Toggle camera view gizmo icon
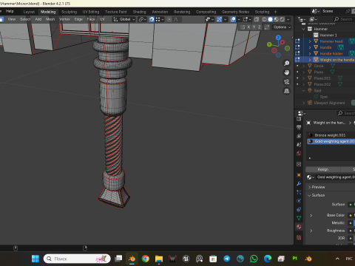355x266 pixels. click(x=286, y=82)
